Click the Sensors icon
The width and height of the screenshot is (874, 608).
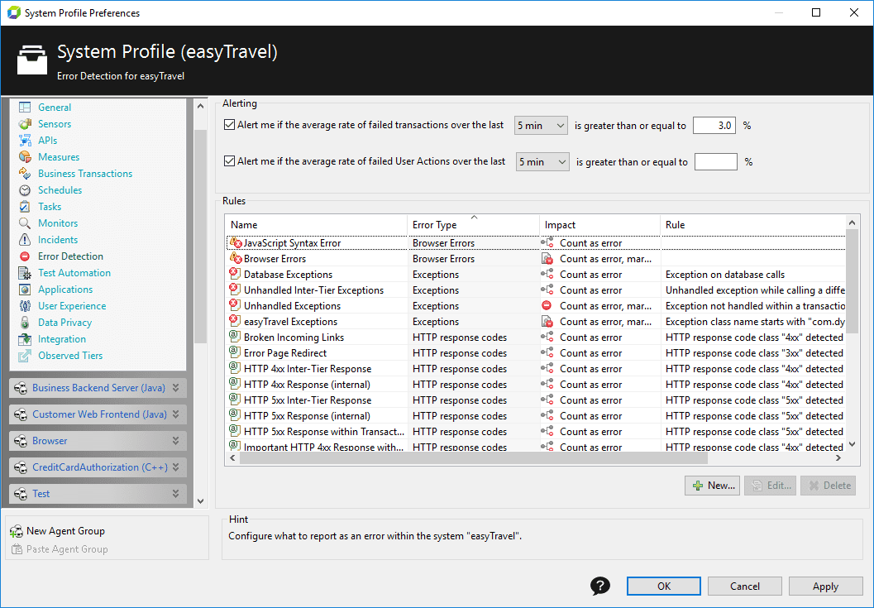click(x=25, y=124)
